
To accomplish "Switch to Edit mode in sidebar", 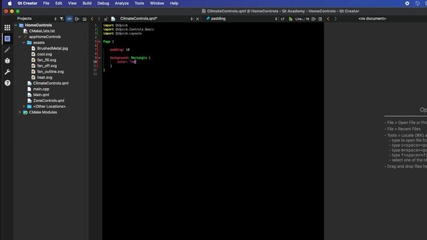I will (x=7, y=39).
